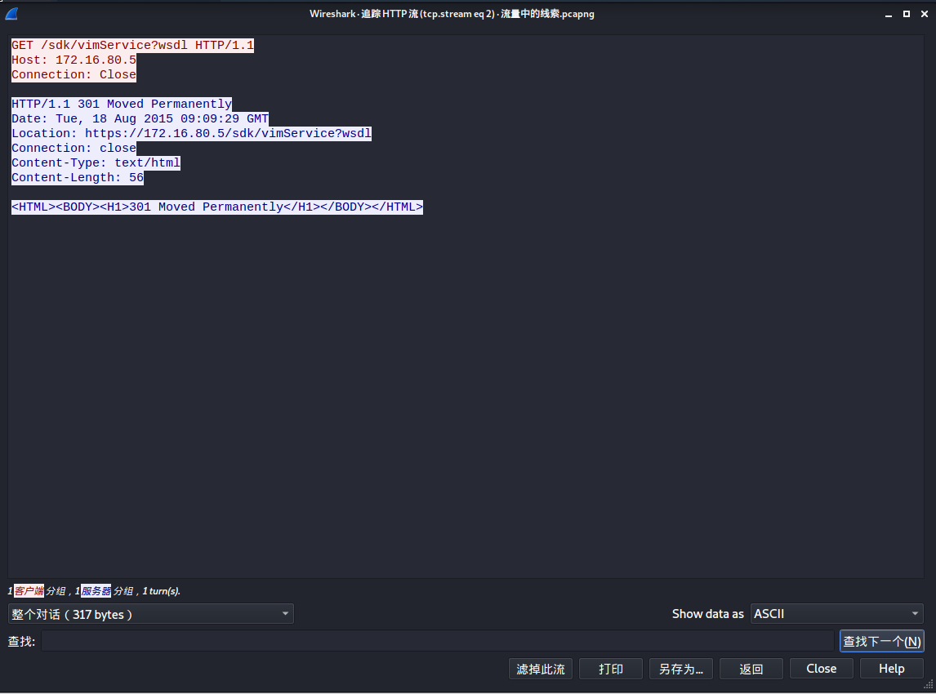
Task: Click the blue 服务器 label in the summary
Action: point(96,591)
